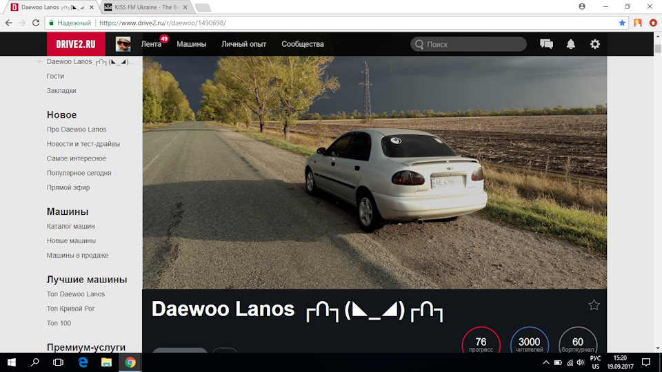Open Сообщества menu item
662x372 pixels.
point(303,44)
